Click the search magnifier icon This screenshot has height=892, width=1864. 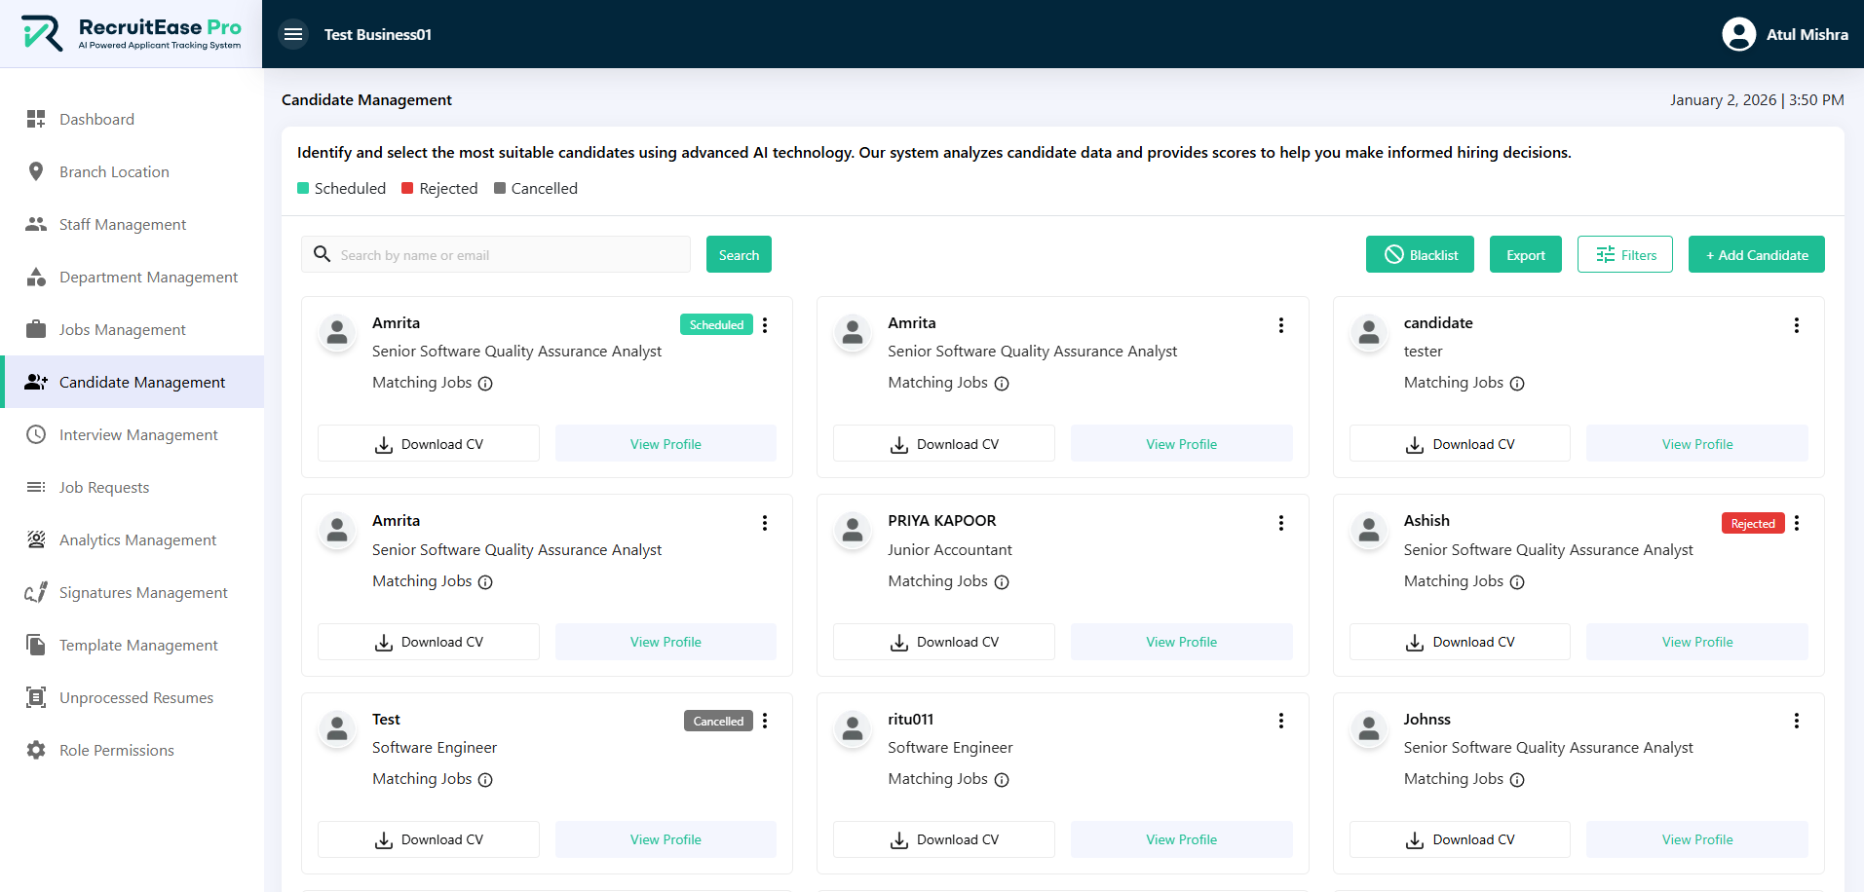(322, 254)
